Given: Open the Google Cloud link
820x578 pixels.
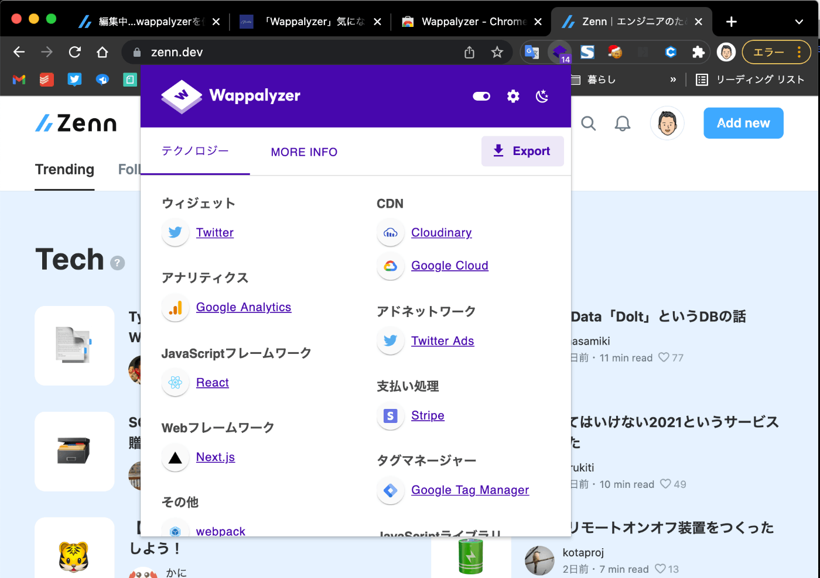Looking at the screenshot, I should 450,265.
